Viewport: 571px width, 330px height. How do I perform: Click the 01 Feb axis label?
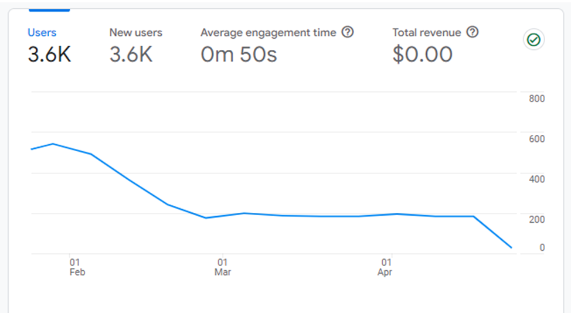pos(77,267)
